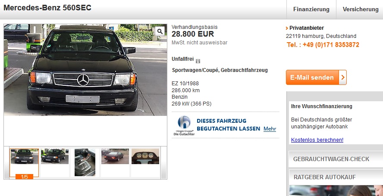Click the orange arrow on E-Mail senden
The image size is (383, 196).
343,78
